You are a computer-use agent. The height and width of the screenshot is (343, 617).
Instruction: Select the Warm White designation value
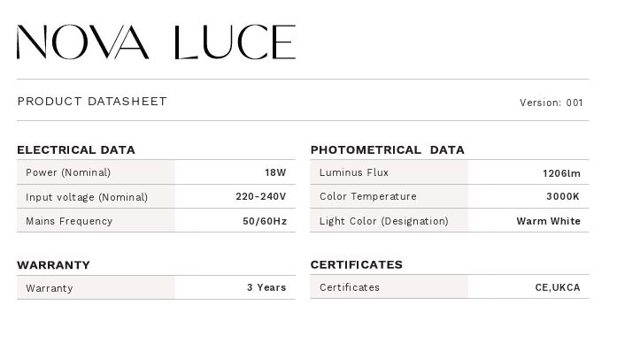549,221
